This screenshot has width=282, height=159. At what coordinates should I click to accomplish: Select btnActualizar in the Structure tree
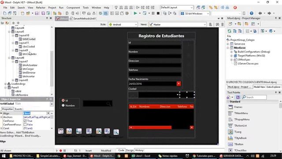point(30,65)
